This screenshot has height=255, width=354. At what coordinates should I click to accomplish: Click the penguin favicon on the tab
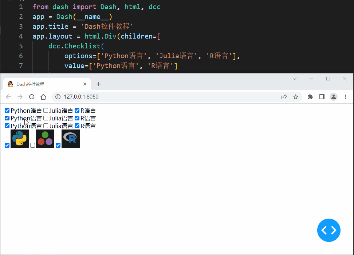(11, 84)
